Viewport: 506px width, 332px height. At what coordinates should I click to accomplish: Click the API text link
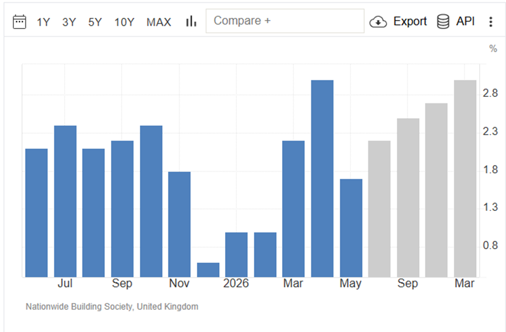465,22
